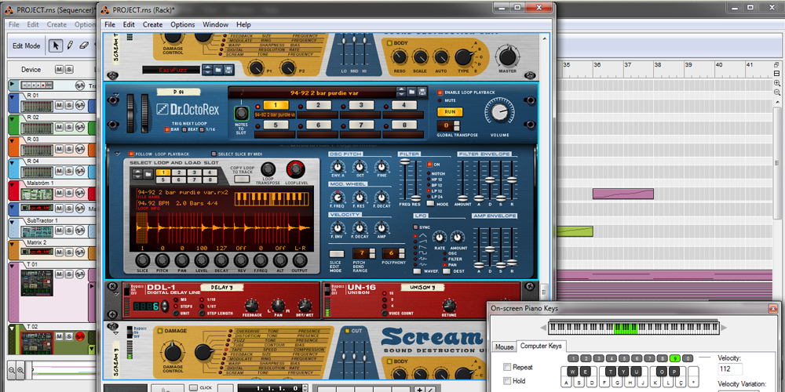This screenshot has height=392, width=785.
Task: Click the filter MODE button
Action: [430, 205]
